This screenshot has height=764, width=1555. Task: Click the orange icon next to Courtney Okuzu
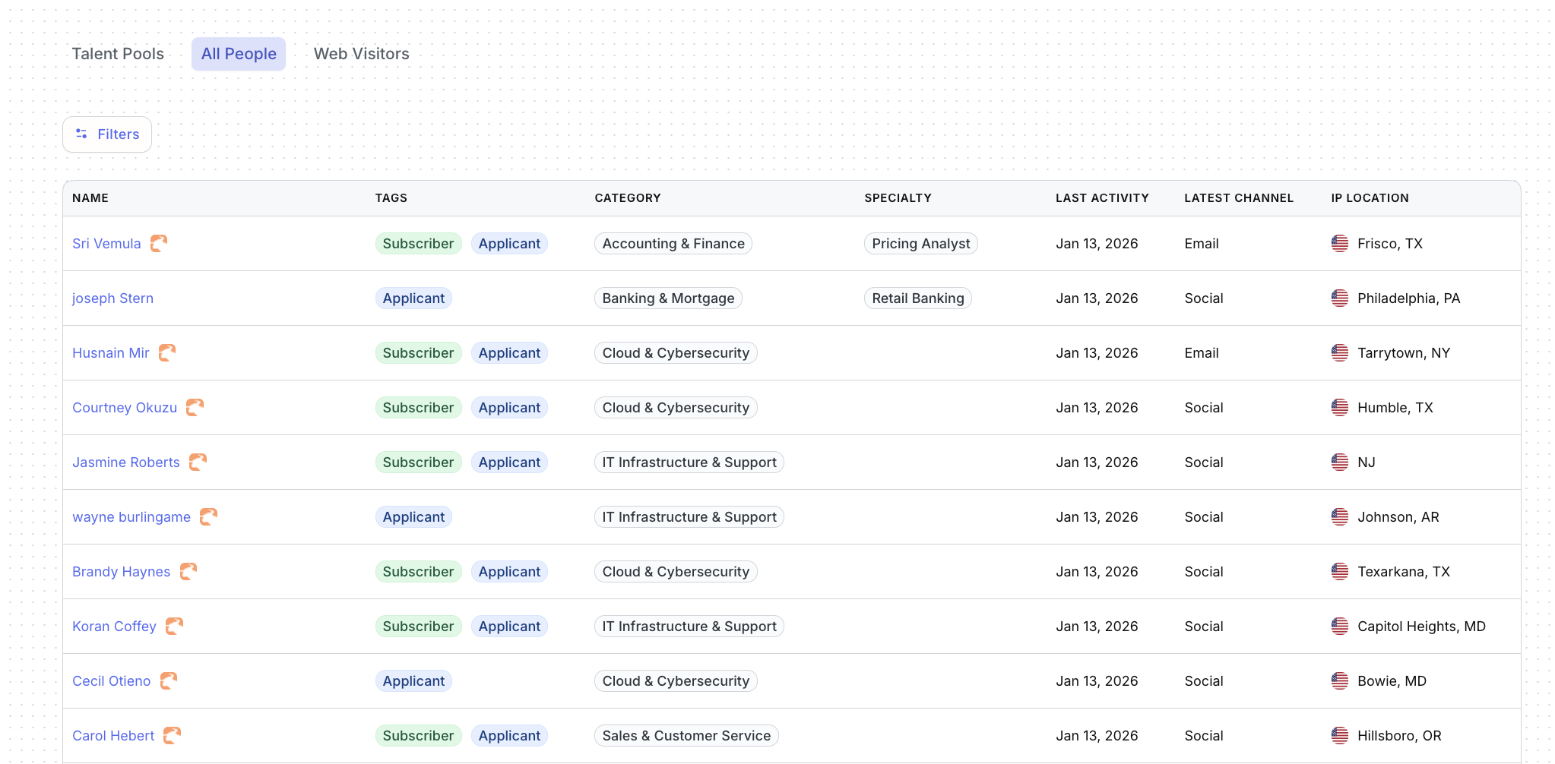coord(195,407)
